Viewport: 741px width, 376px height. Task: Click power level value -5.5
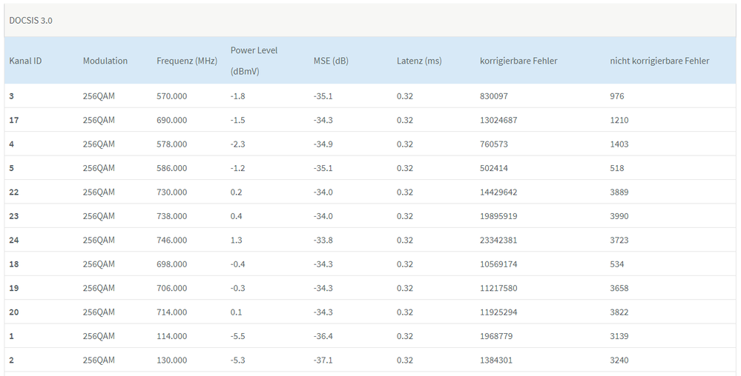238,336
